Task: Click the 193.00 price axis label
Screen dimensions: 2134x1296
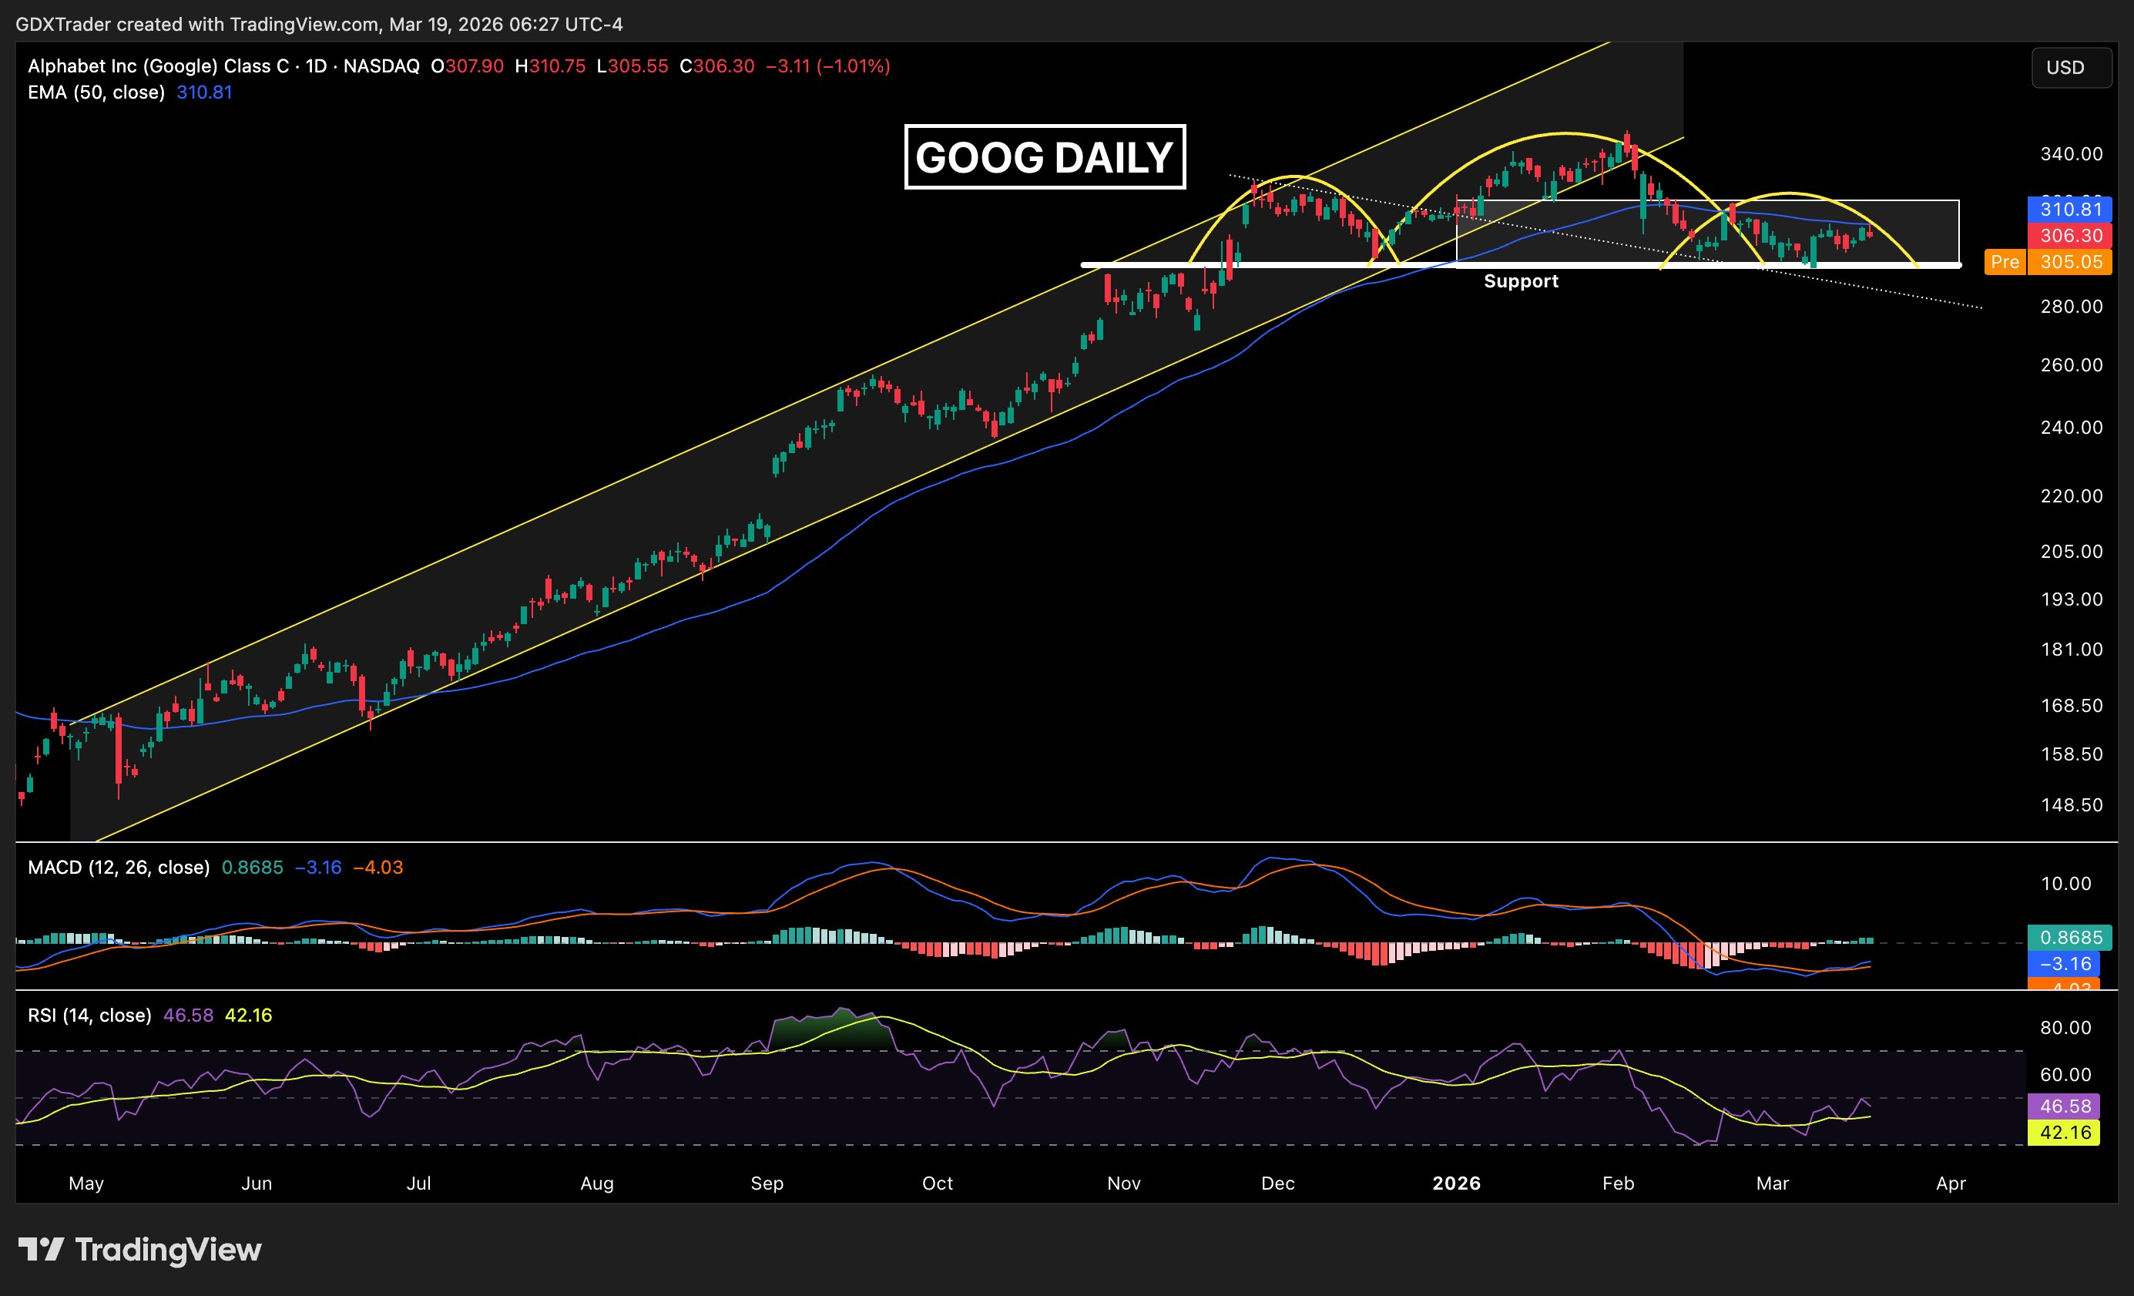Action: [x=2072, y=599]
